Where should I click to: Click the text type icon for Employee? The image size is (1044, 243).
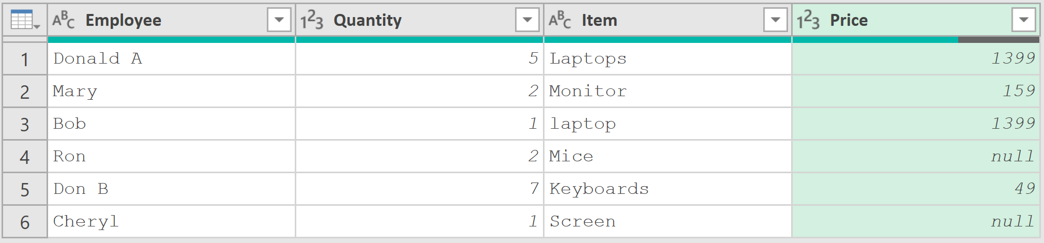click(64, 20)
